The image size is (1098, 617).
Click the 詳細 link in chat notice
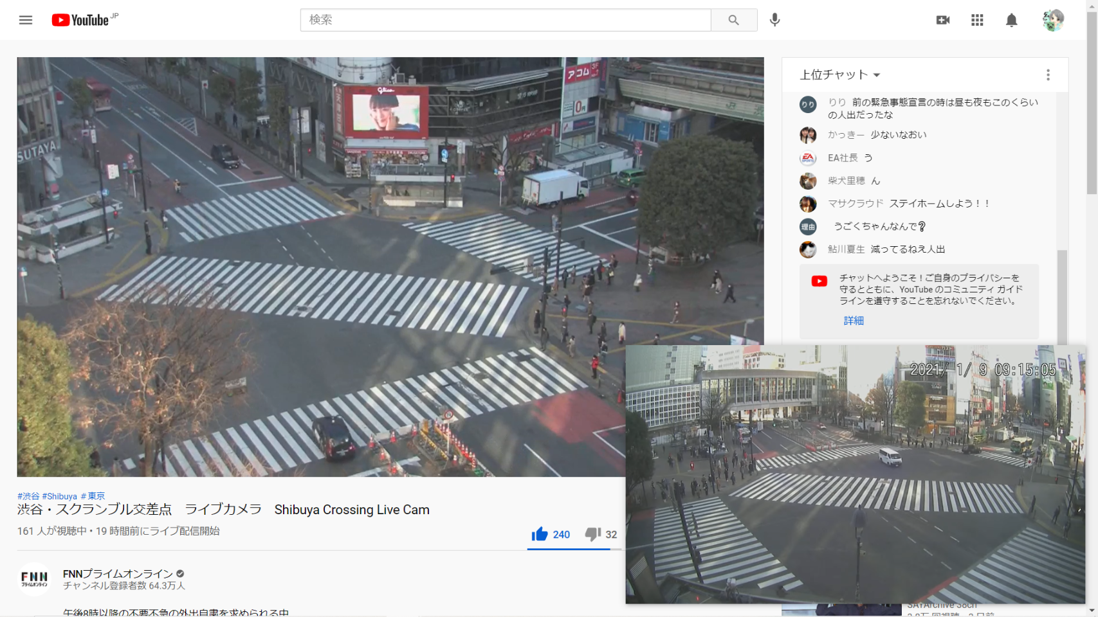pyautogui.click(x=854, y=321)
